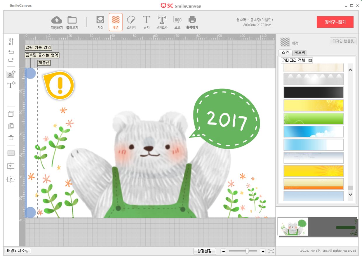
Task: Zoom in with the plus button
Action: [x=263, y=251]
